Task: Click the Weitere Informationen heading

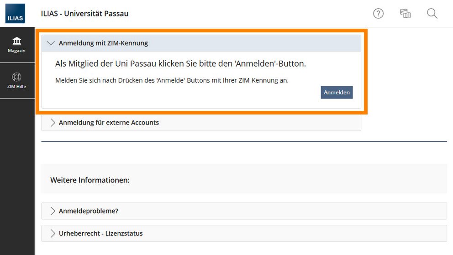Action: 90,180
